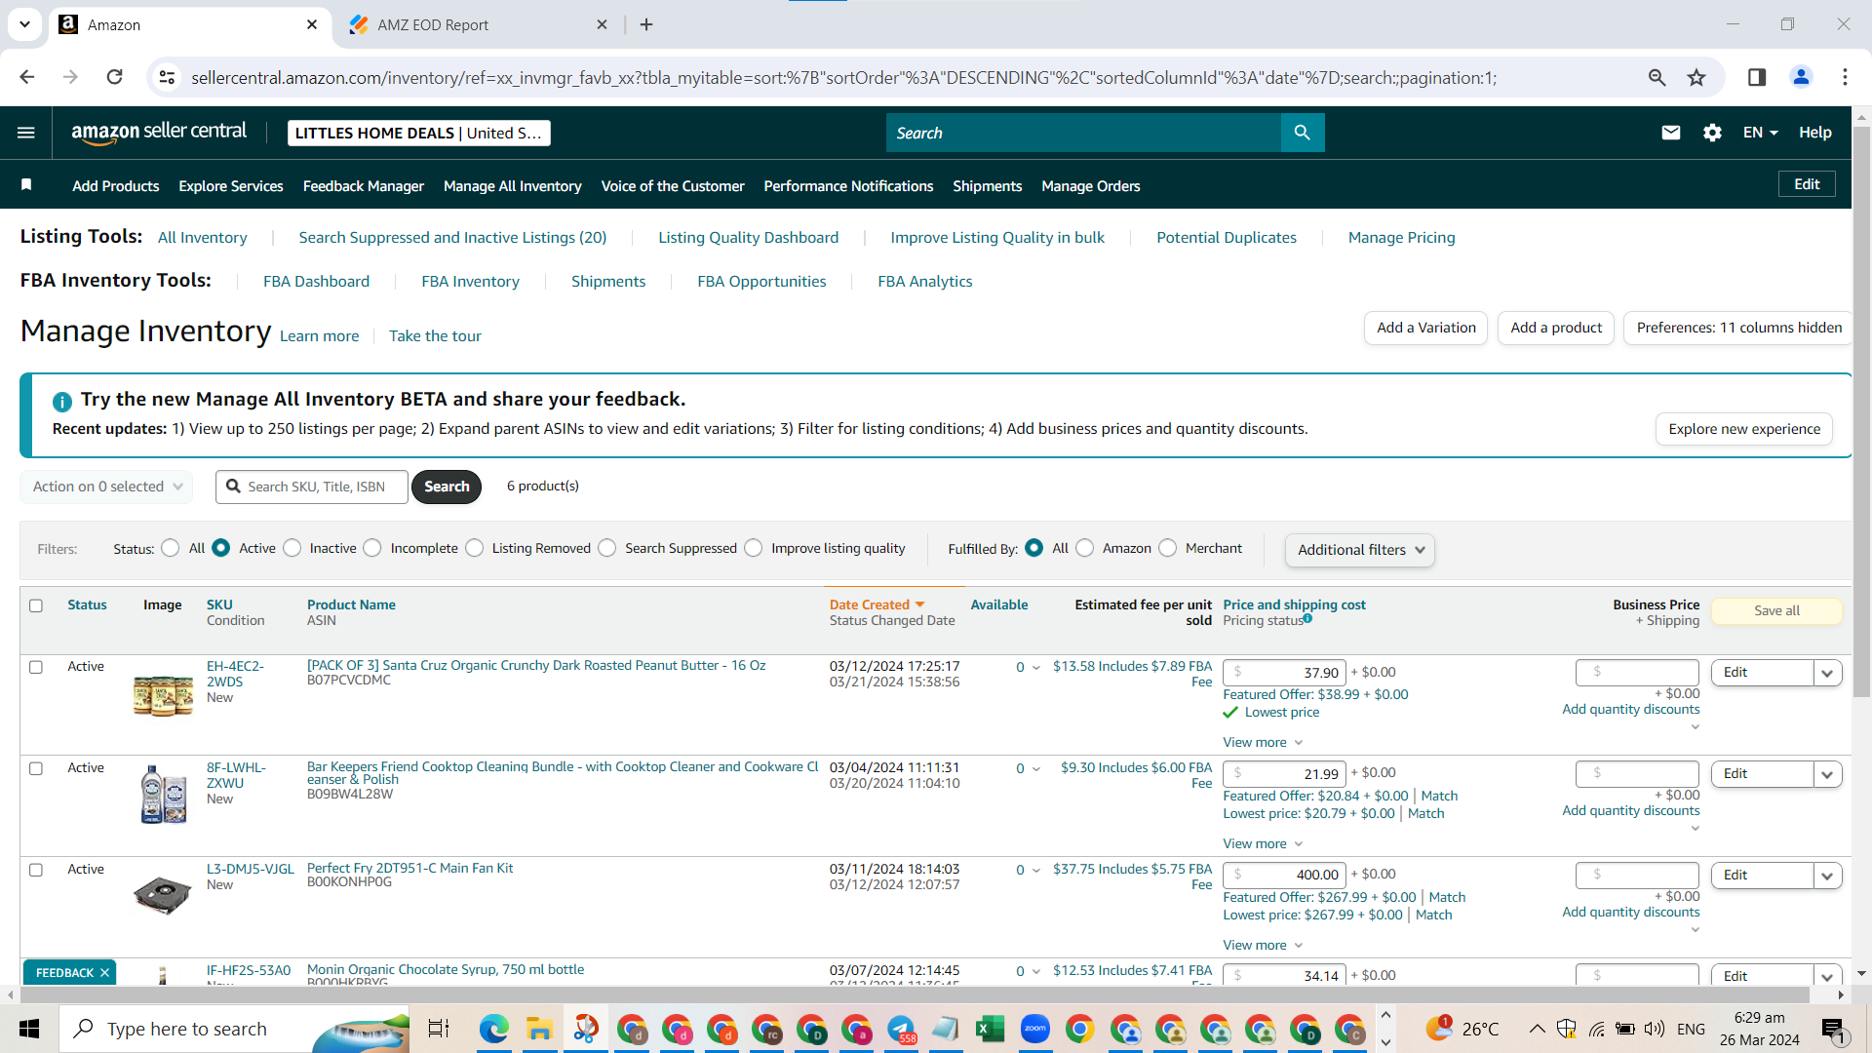
Task: Open the EN language dropdown
Action: [1761, 133]
